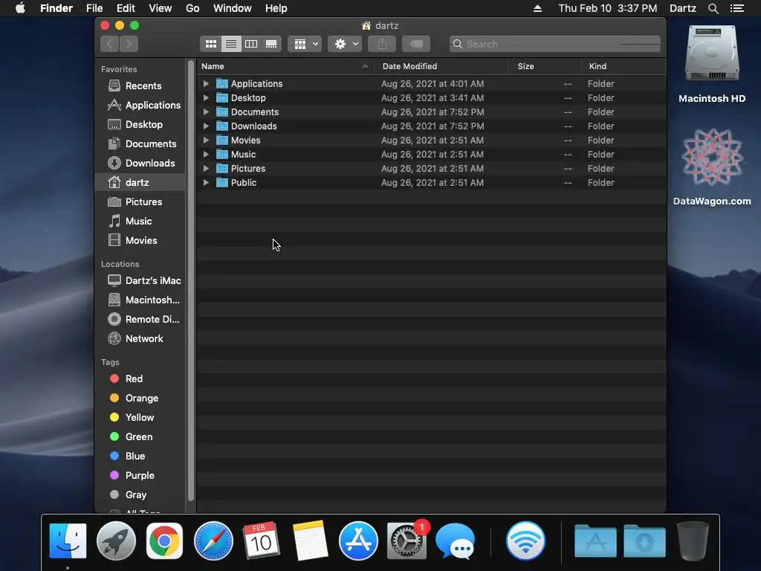This screenshot has height=571, width=761.
Task: Open Notification Center in menu bar
Action: coord(737,8)
